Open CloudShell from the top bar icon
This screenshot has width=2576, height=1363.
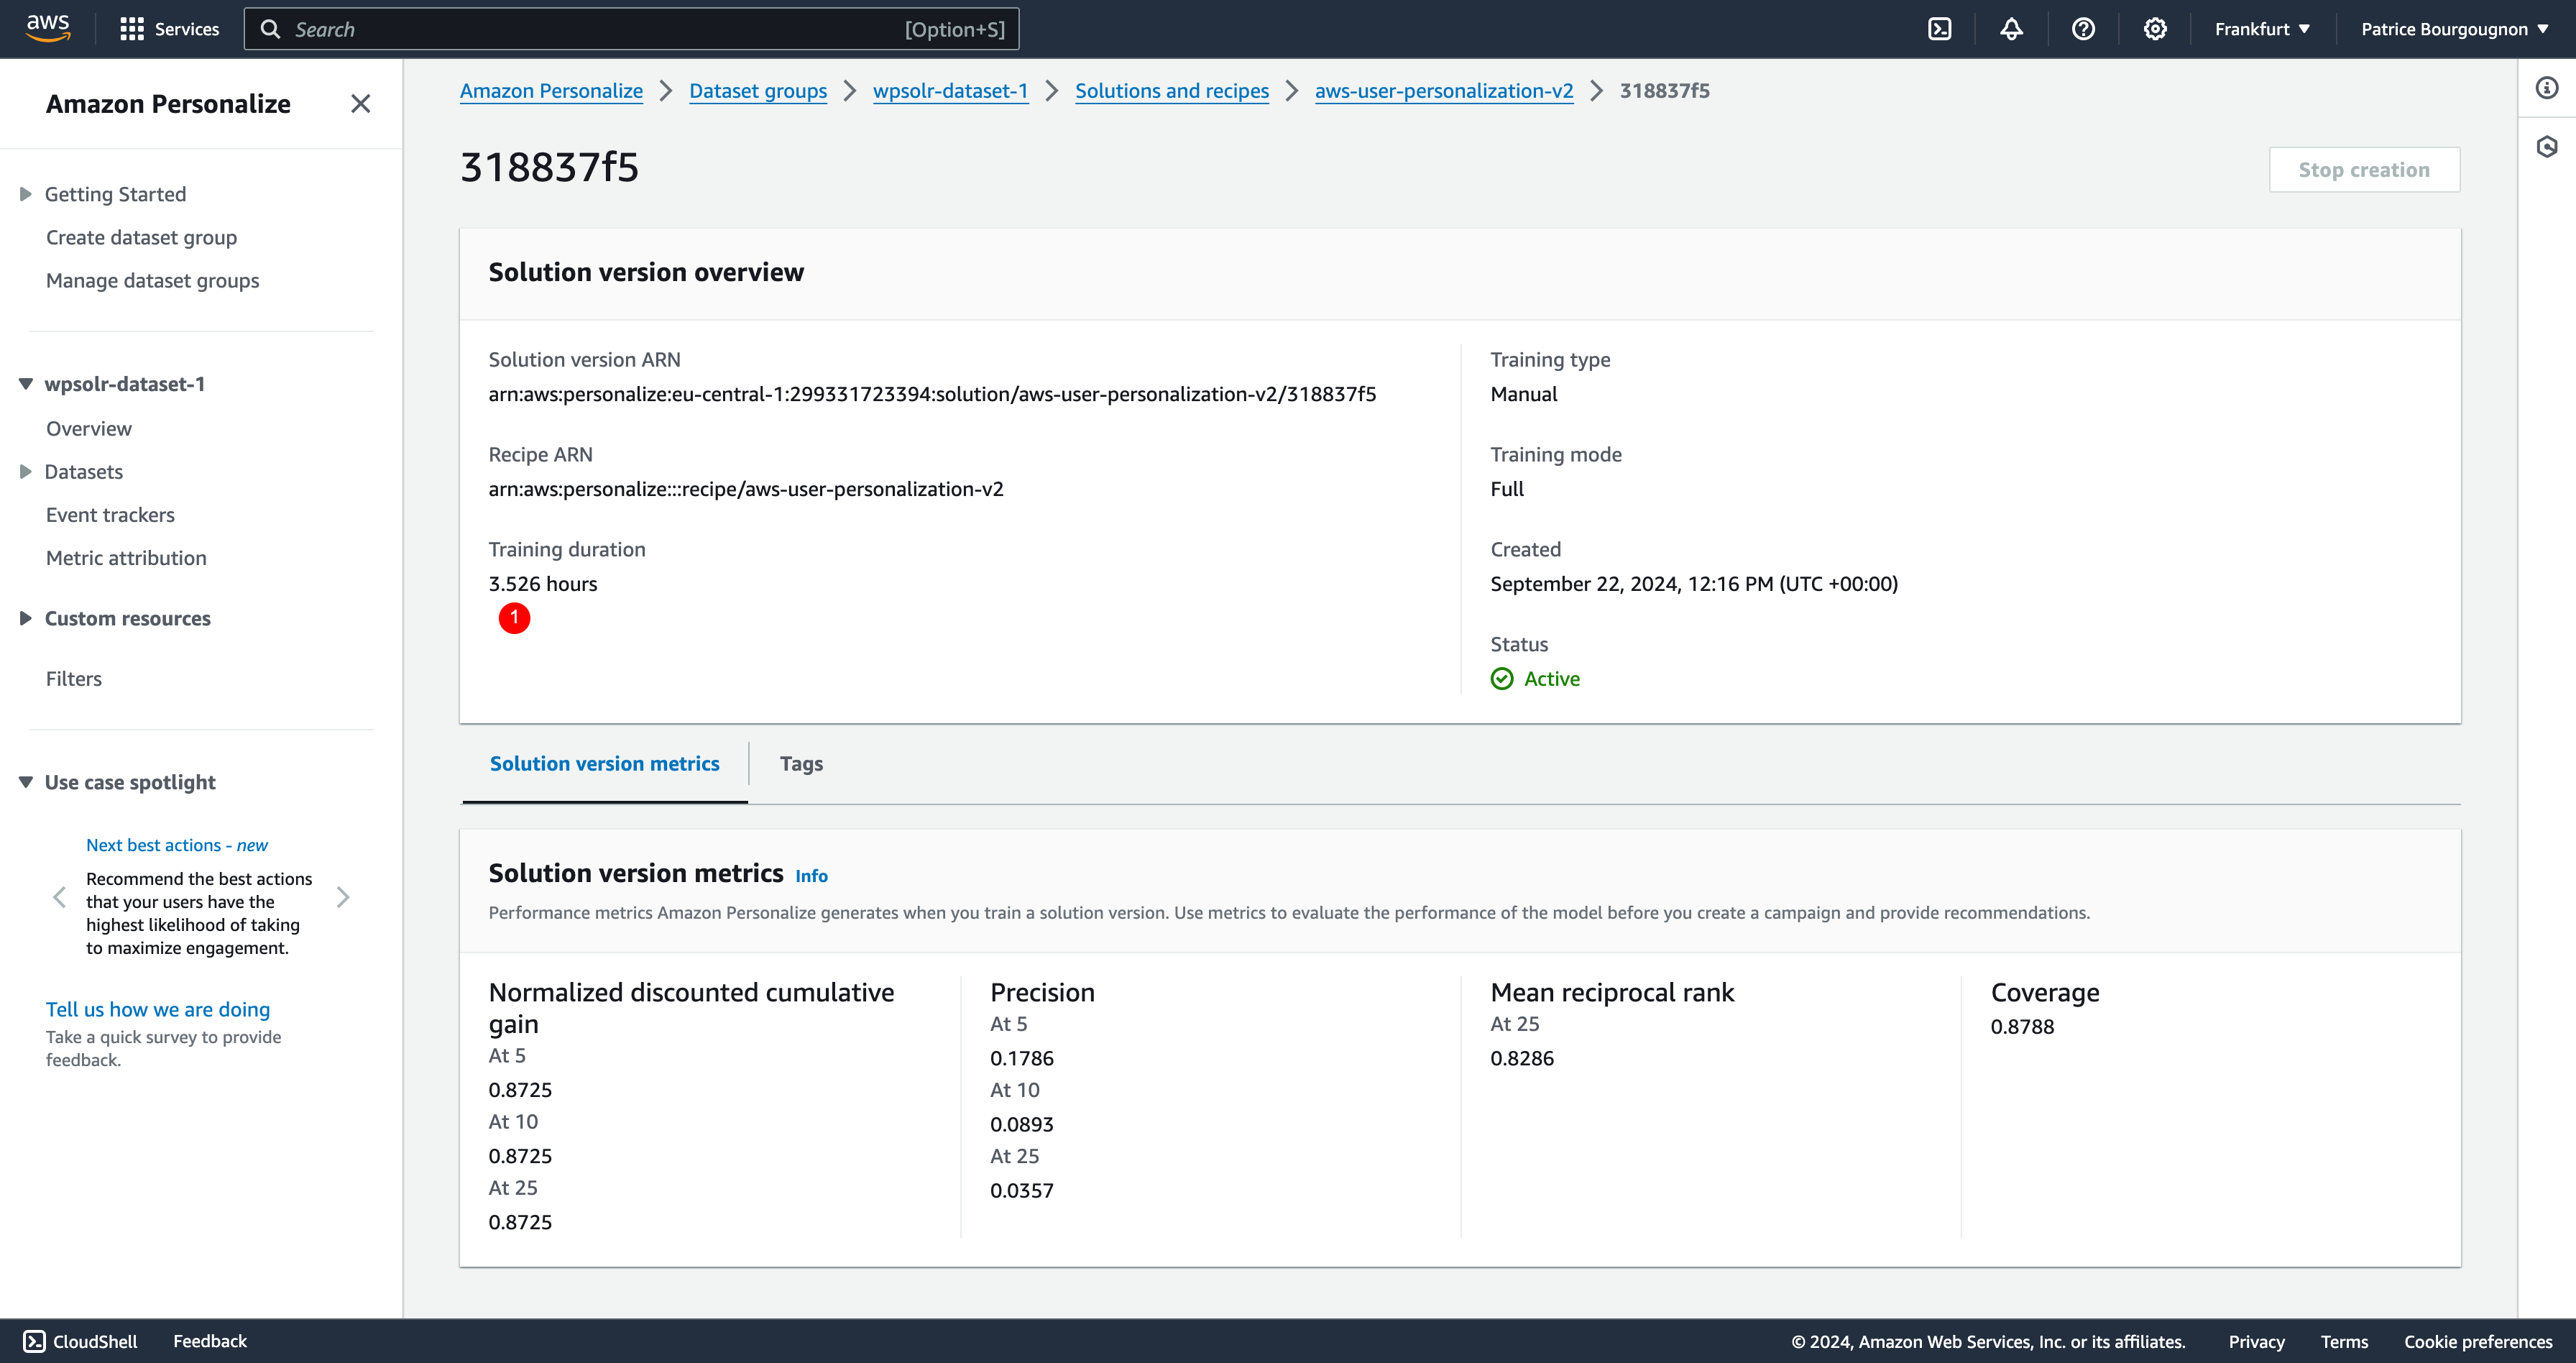click(1939, 29)
